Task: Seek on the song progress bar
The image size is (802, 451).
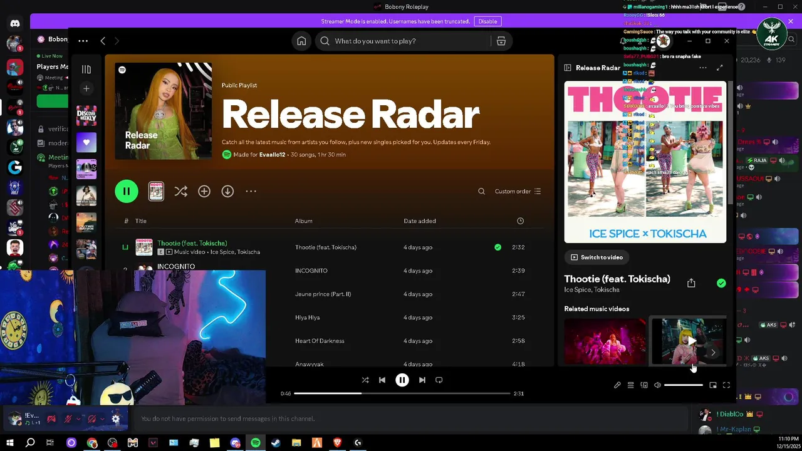Action: click(x=402, y=393)
